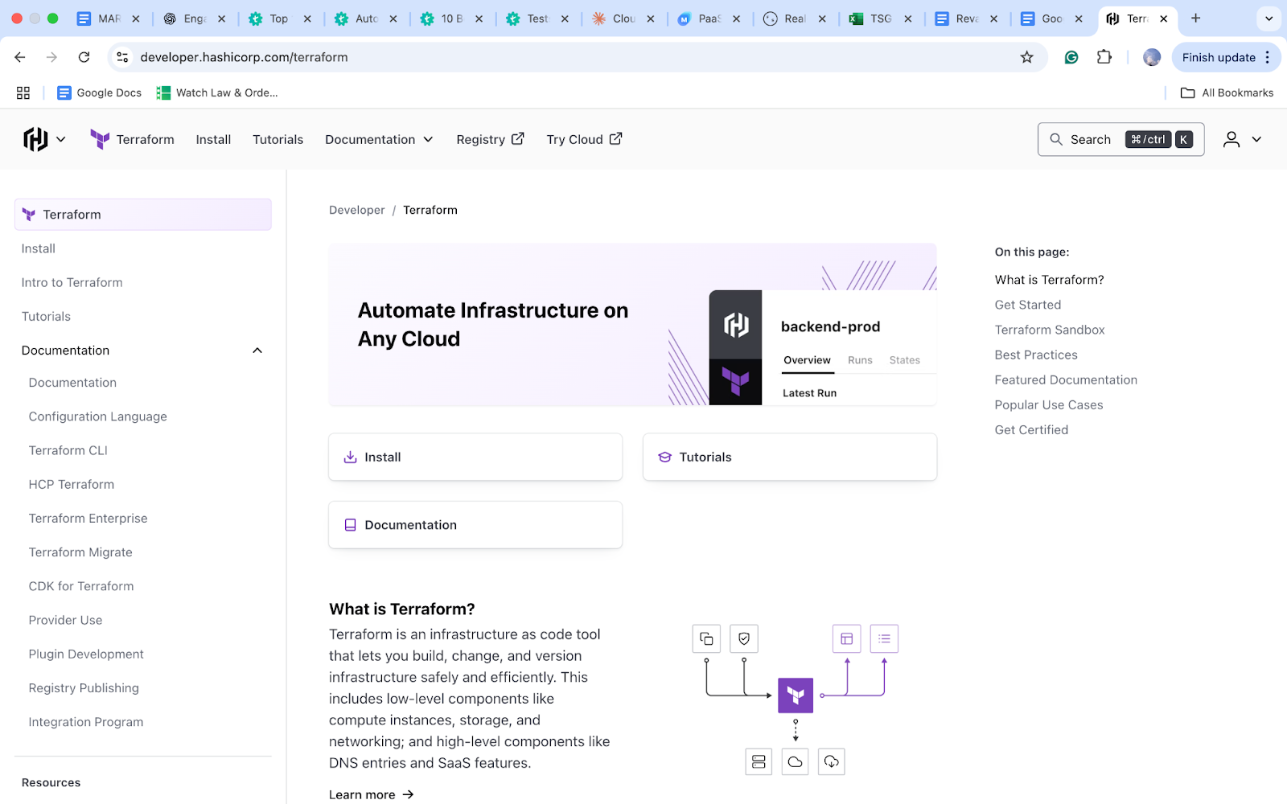Click the Learn more arrow link
The image size is (1287, 804).
[x=372, y=794]
